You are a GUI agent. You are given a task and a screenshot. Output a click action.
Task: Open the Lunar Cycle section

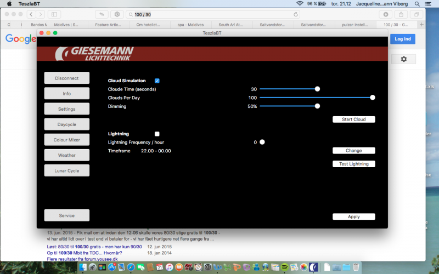pos(66,170)
